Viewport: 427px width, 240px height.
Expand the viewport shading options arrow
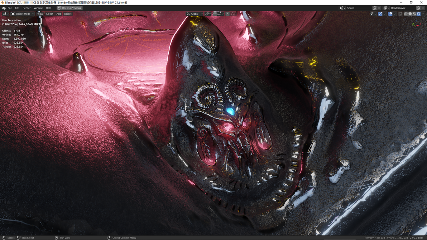tap(423, 14)
